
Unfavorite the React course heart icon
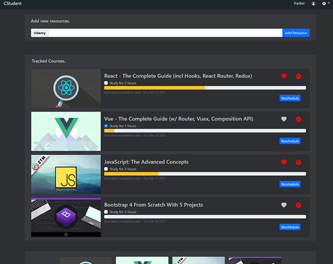[284, 76]
